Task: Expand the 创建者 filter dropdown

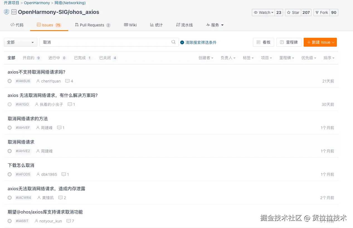Action: point(206,58)
